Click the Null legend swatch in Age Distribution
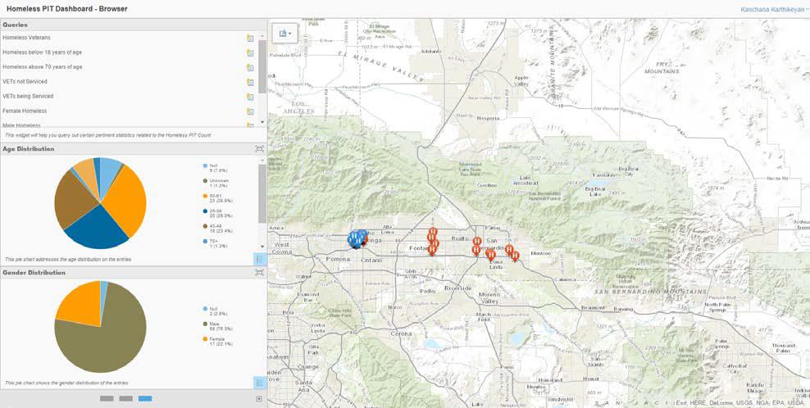 pos(205,165)
